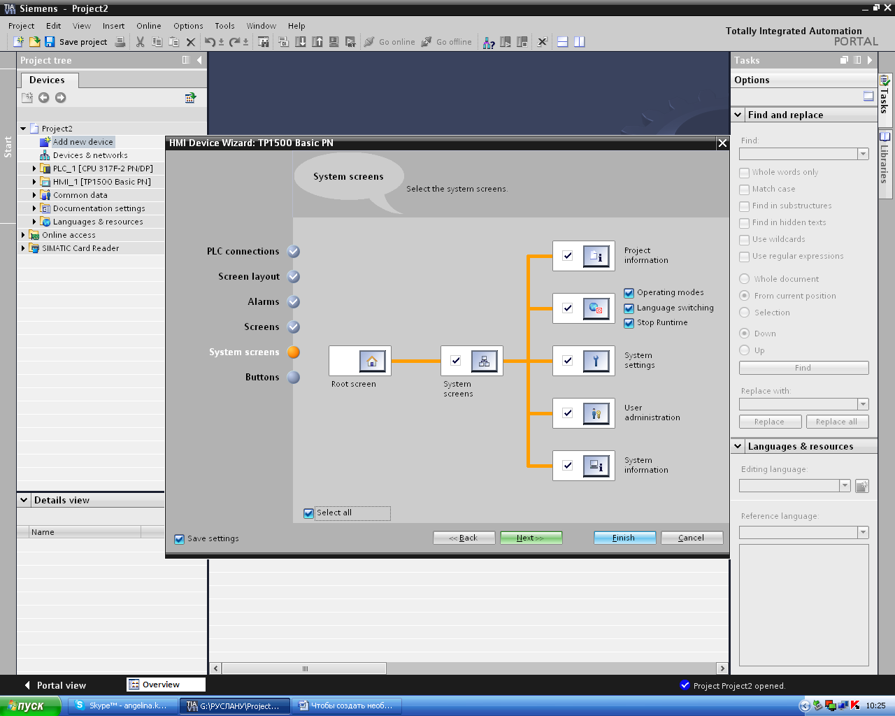Screen dimensions: 895x716
Task: Uncheck the User administration checkbox
Action: (x=568, y=413)
